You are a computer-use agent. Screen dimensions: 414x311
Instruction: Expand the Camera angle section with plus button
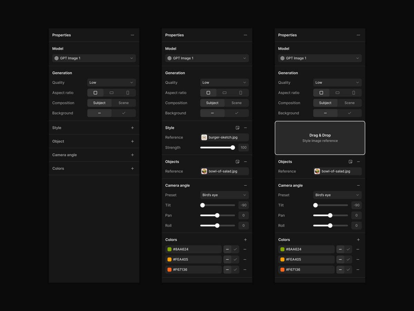(x=132, y=155)
